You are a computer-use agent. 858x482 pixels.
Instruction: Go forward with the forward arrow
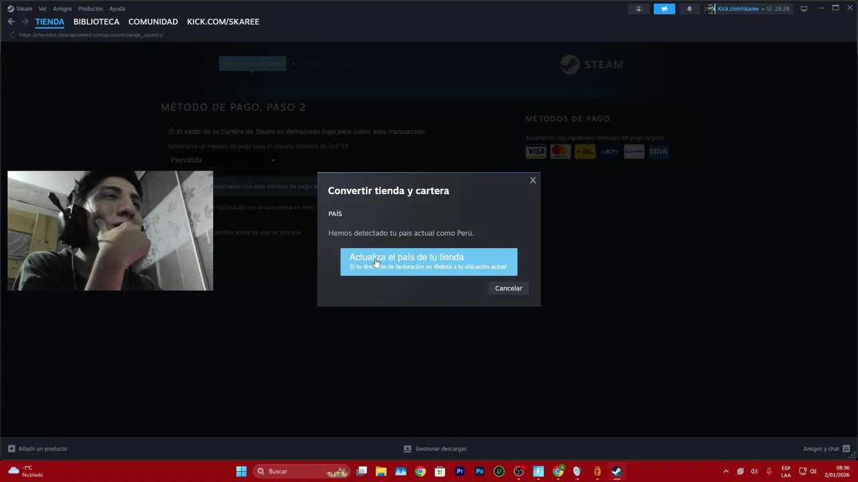pyautogui.click(x=25, y=21)
